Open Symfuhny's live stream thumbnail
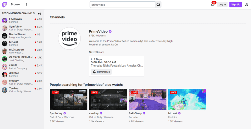This screenshot has height=129, width=251. pyautogui.click(x=69, y=100)
